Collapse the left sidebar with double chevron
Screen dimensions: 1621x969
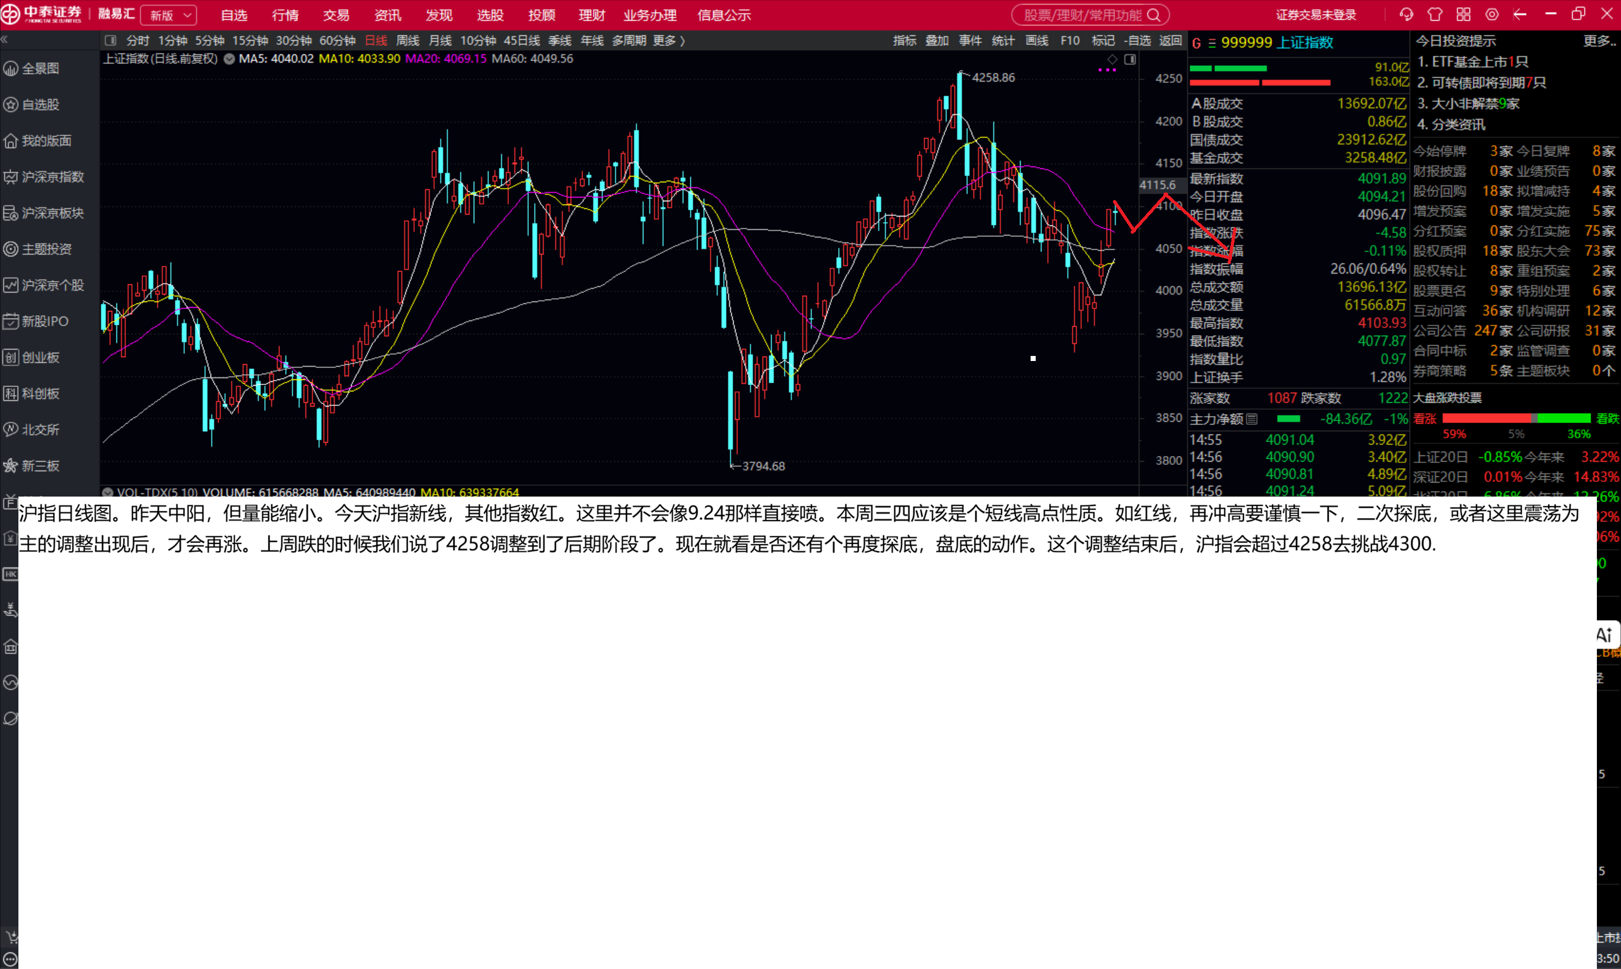[x=4, y=40]
